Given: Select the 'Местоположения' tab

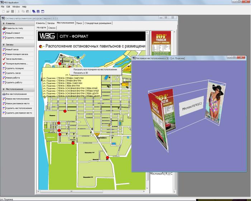Looking at the screenshot, I should [66, 23].
